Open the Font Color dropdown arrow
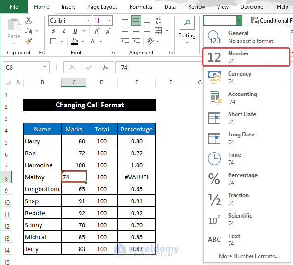Viewport: 293px width, 265px height. [101, 41]
